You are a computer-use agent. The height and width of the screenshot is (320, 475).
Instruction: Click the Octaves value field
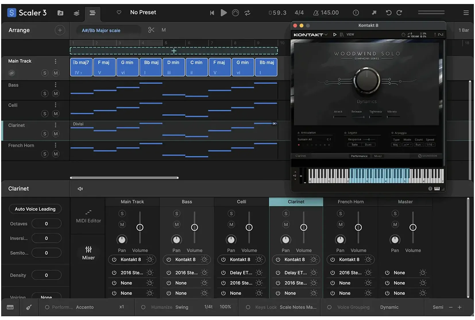[46, 224]
